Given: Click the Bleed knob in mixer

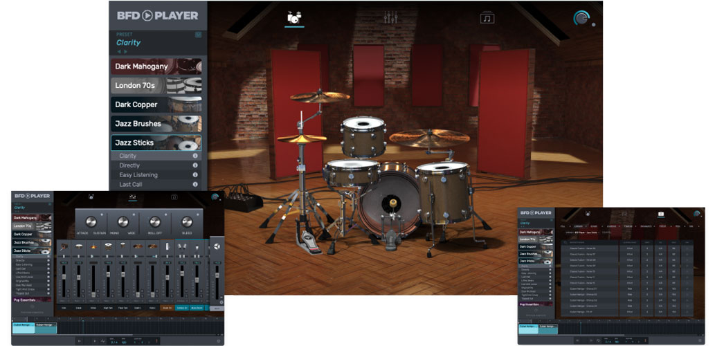Looking at the screenshot, I should [x=186, y=221].
